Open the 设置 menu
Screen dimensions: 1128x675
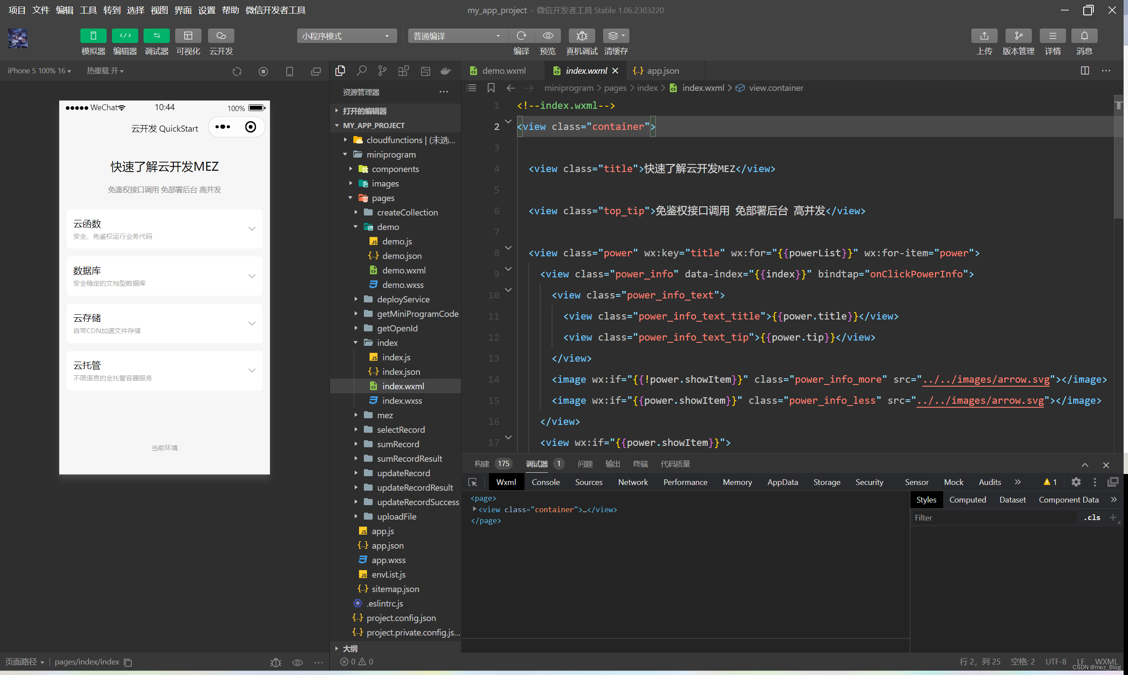pyautogui.click(x=206, y=10)
